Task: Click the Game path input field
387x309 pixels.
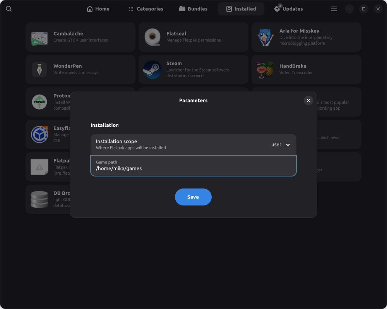Action: (193, 166)
